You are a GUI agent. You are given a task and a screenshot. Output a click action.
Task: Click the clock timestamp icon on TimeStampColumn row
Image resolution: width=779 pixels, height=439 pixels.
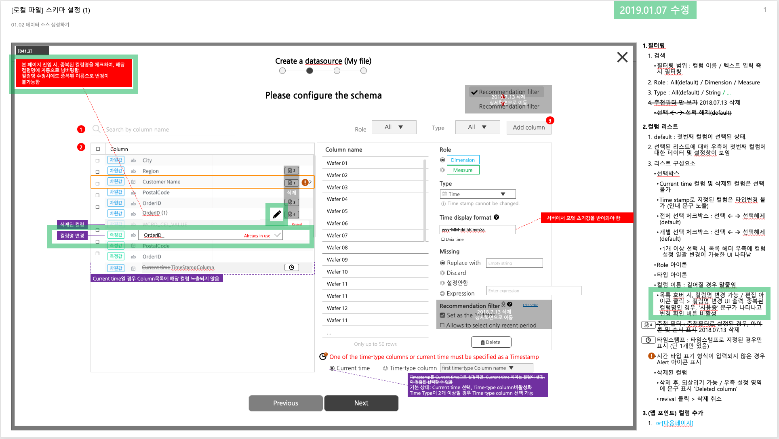292,267
